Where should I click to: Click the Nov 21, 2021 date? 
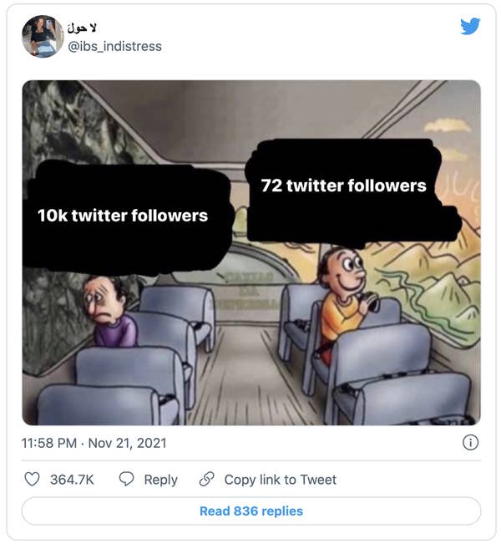pyautogui.click(x=128, y=443)
